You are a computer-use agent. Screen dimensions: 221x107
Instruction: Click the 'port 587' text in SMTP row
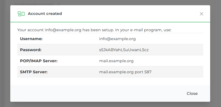point(143,72)
